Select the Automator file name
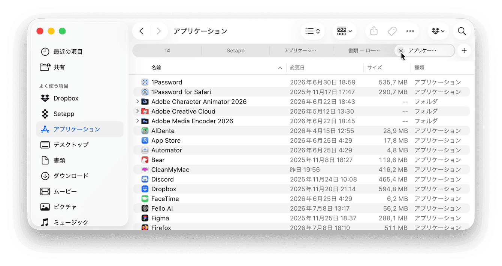This screenshot has height=266, width=502. point(167,150)
